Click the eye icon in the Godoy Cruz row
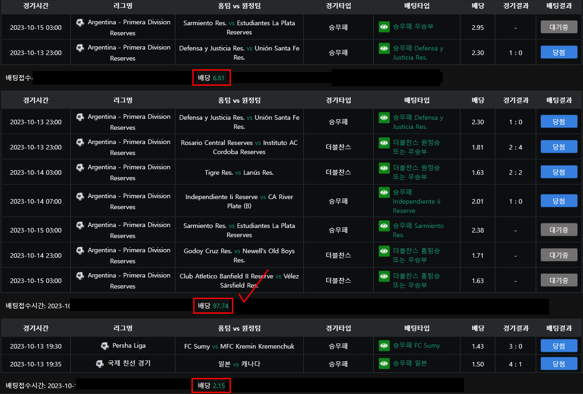583x394 pixels. [384, 251]
